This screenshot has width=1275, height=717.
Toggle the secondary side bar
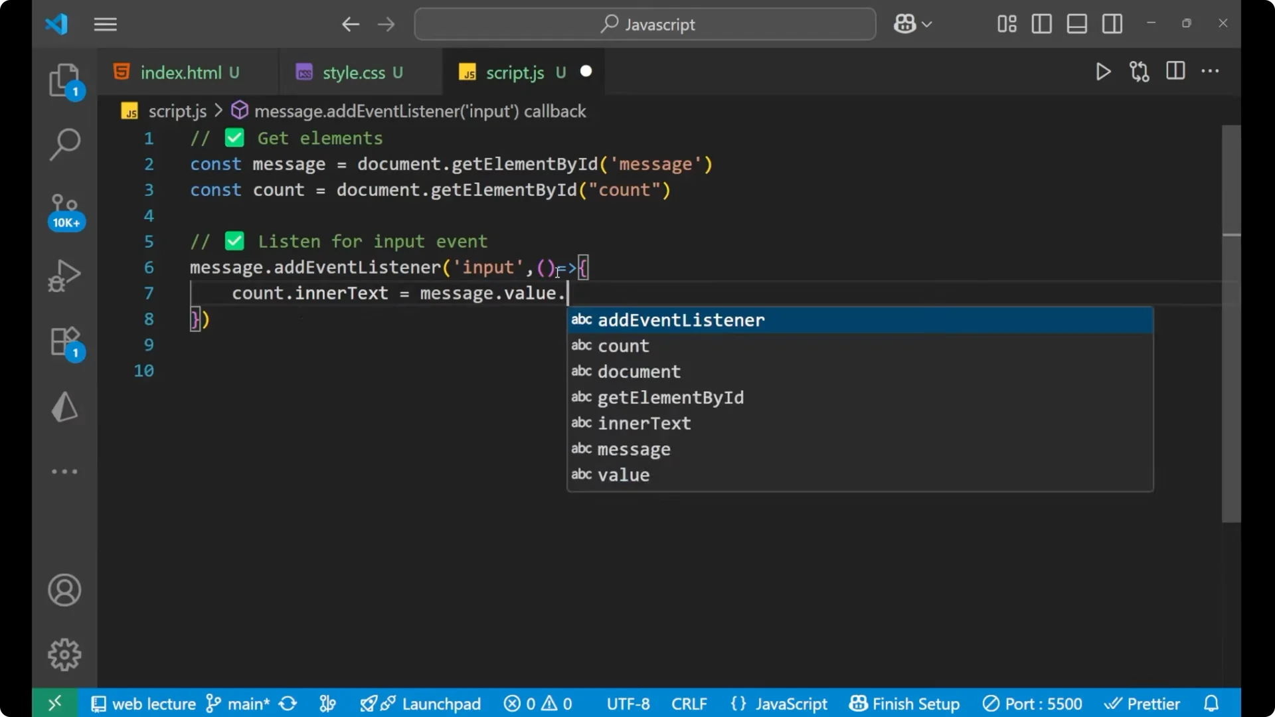(1112, 24)
